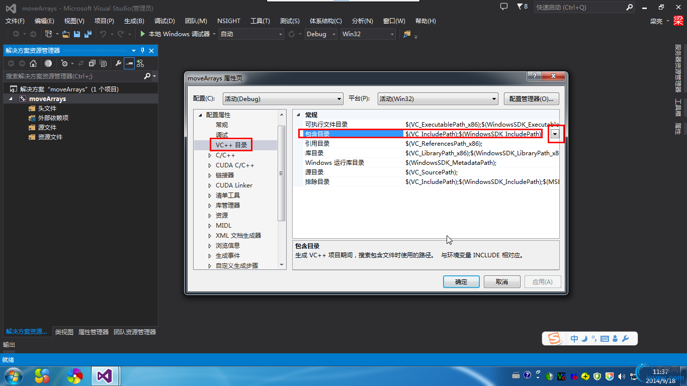Open the Debug solution configuration dropdown
This screenshot has width=687, height=386.
click(x=322, y=34)
